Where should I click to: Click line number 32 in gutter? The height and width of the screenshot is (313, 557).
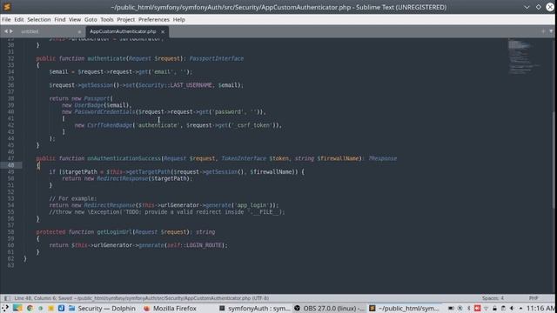[x=10, y=58]
